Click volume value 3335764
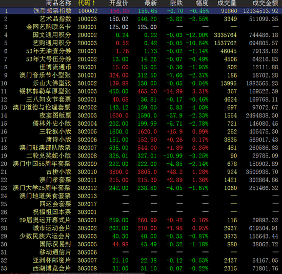 [x=225, y=35]
